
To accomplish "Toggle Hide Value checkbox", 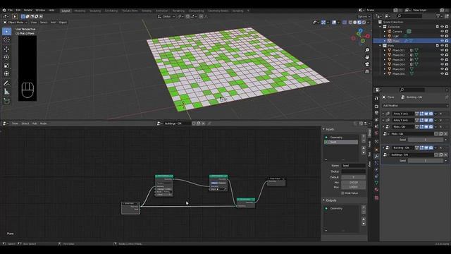I will tap(342, 193).
